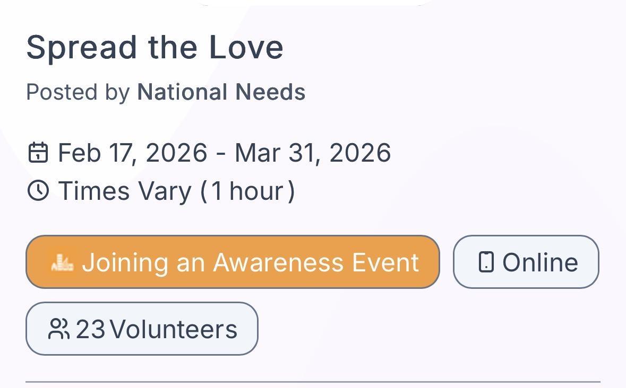Click the smartphone icon in the Online badge
This screenshot has height=388, width=626.
(486, 262)
